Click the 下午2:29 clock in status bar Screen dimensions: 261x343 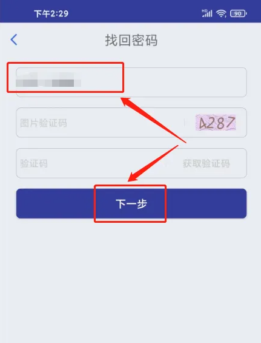click(51, 14)
